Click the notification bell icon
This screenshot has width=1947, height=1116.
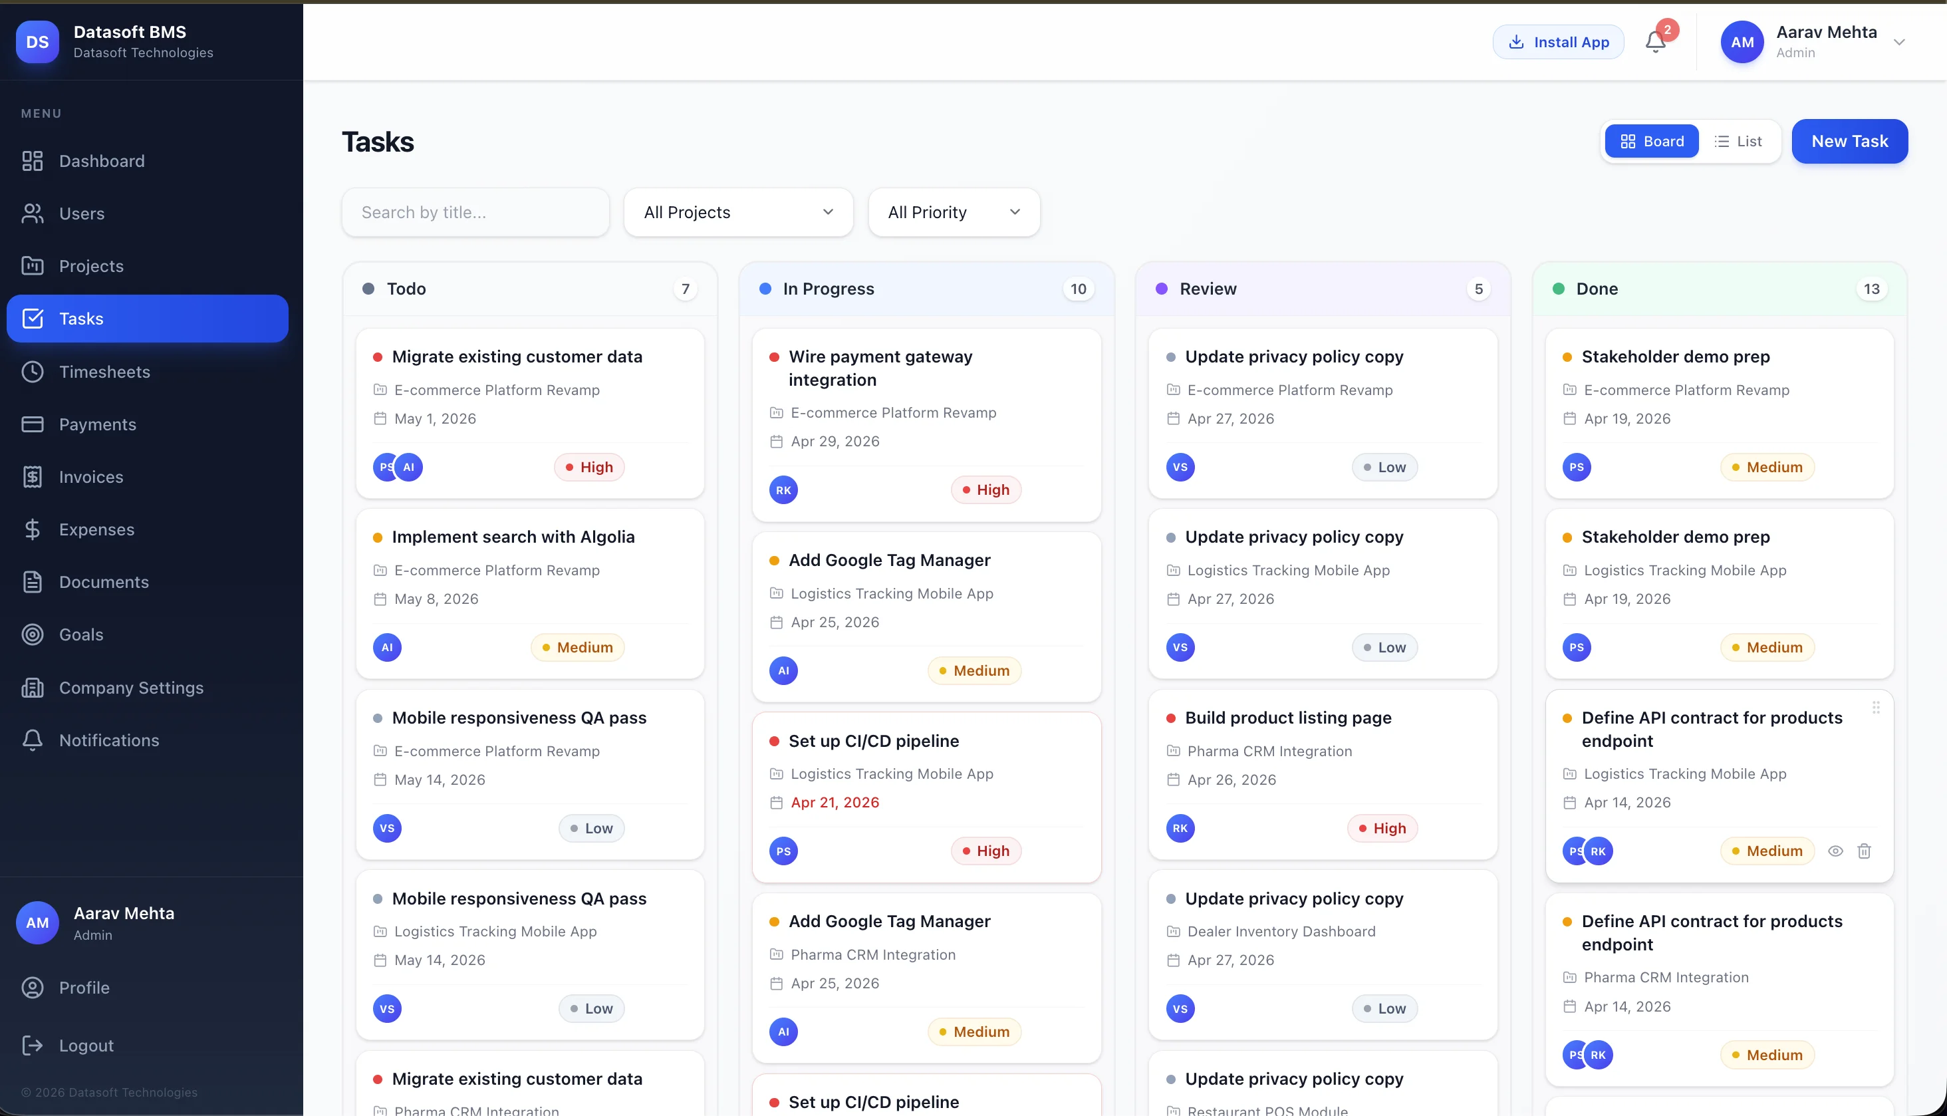[x=1654, y=42]
